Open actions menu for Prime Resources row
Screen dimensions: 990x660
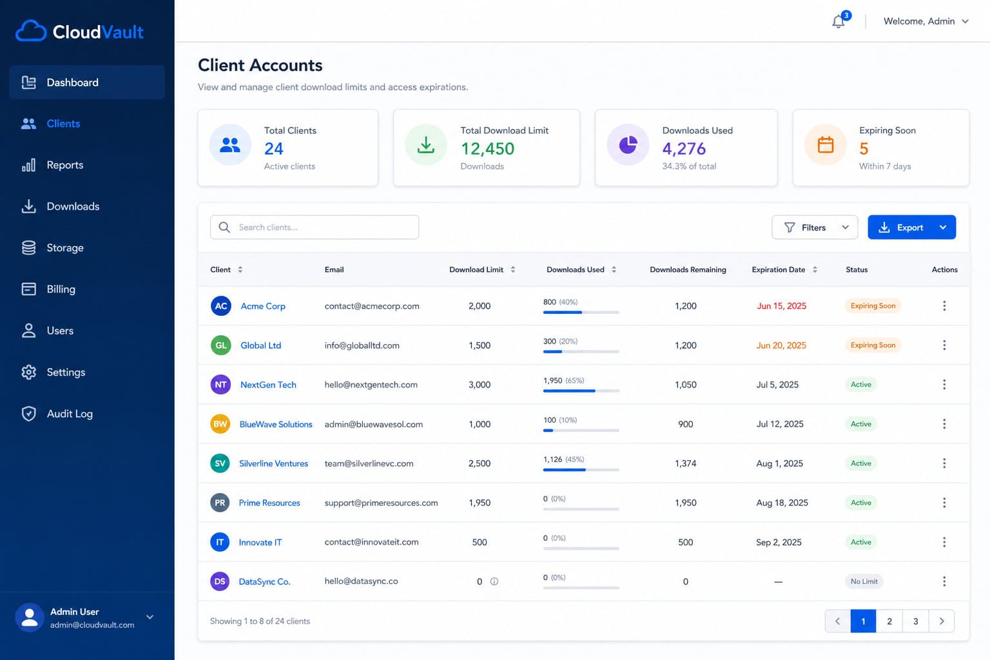[944, 502]
